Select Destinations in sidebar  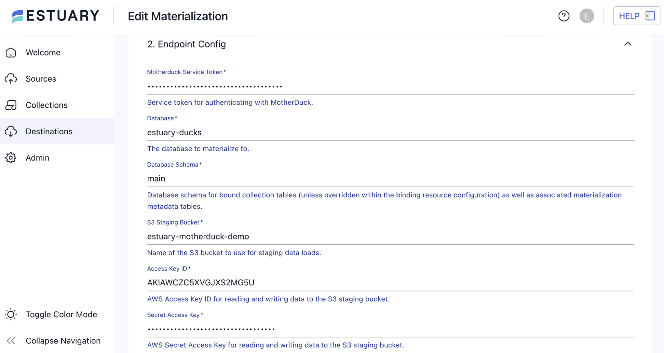tap(57, 131)
